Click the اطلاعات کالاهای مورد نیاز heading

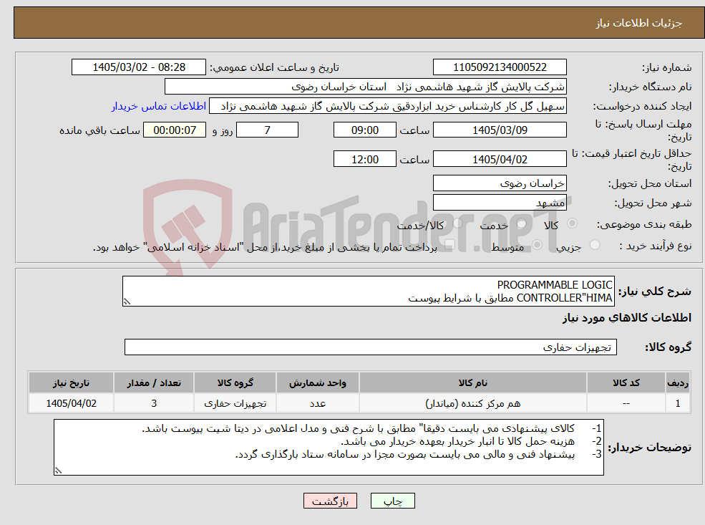point(627,318)
